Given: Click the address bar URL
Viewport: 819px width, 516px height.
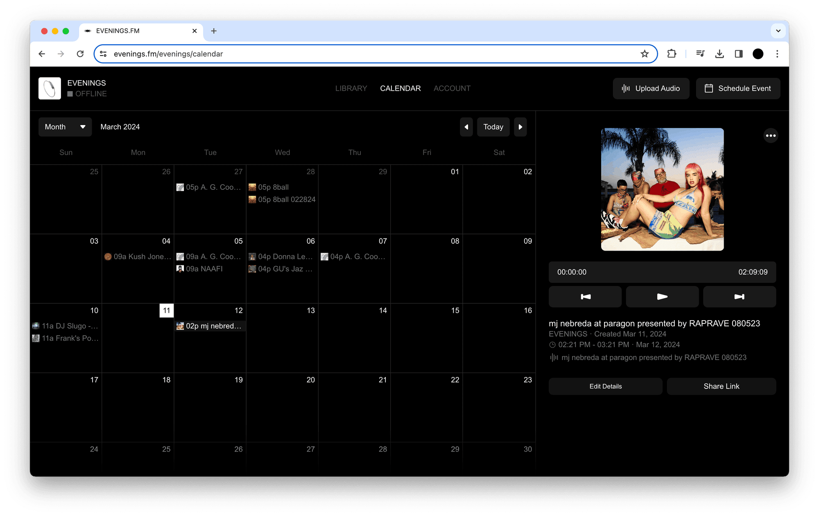Looking at the screenshot, I should 168,54.
